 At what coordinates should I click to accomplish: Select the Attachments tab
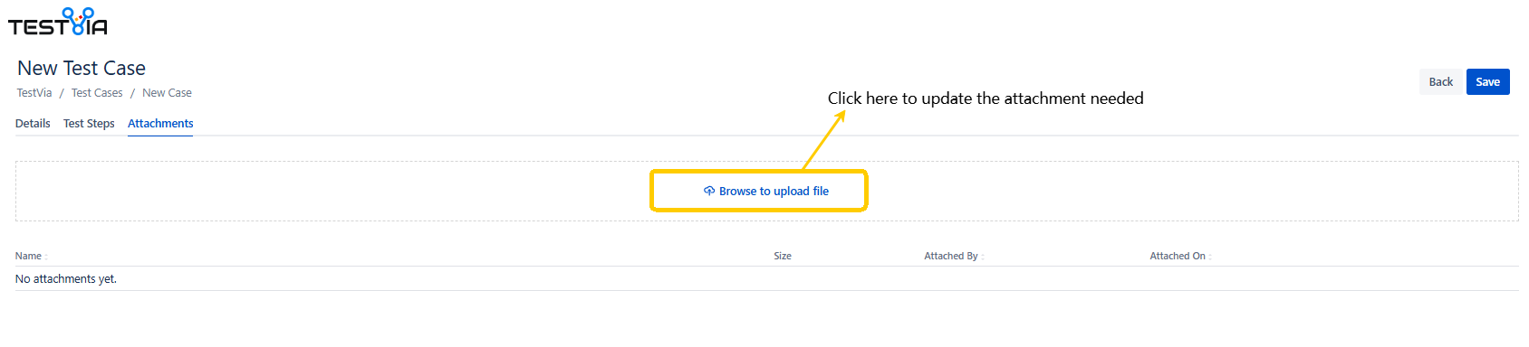(x=160, y=124)
